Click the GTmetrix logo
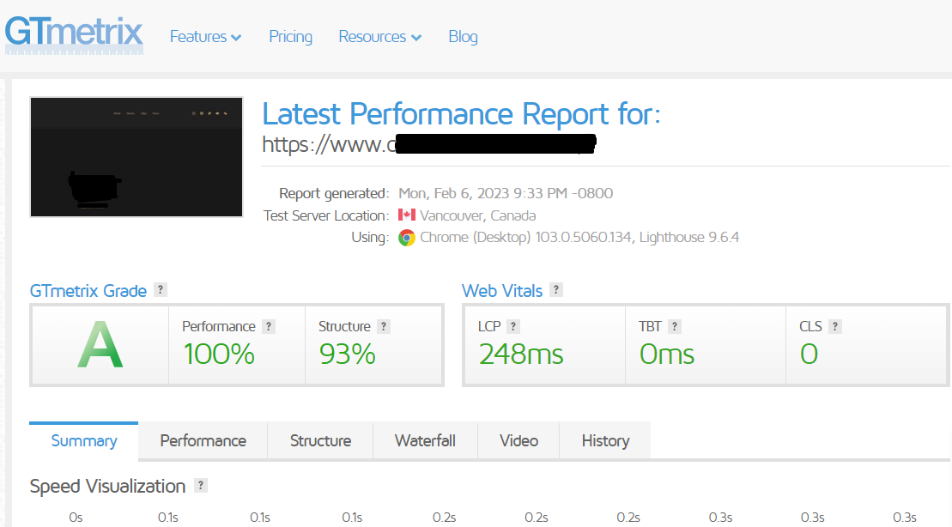 pos(73,33)
